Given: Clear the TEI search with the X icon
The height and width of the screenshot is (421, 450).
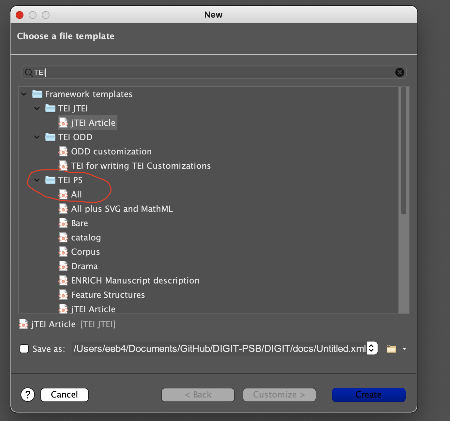Looking at the screenshot, I should coord(399,72).
